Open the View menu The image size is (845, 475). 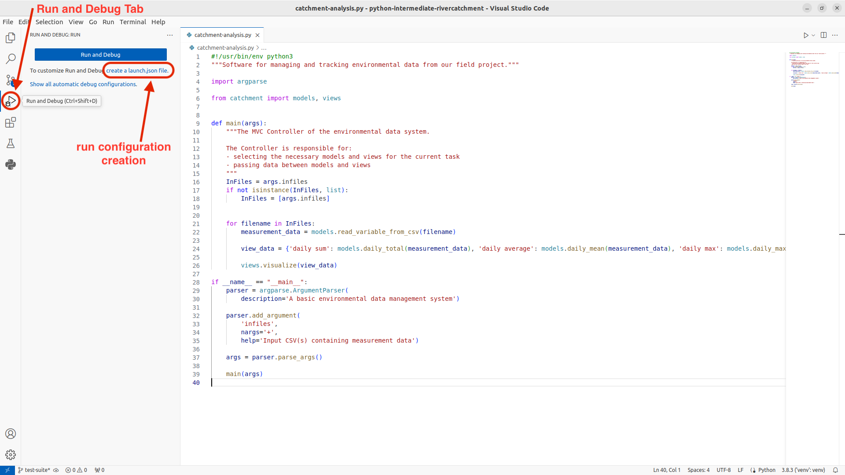tap(76, 22)
